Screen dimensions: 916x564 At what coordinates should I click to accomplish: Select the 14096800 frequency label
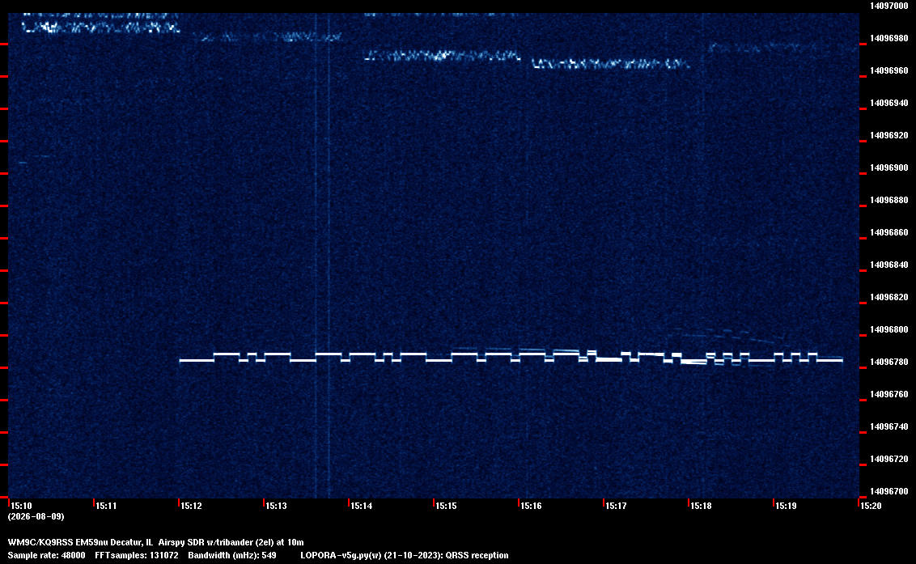coord(889,329)
